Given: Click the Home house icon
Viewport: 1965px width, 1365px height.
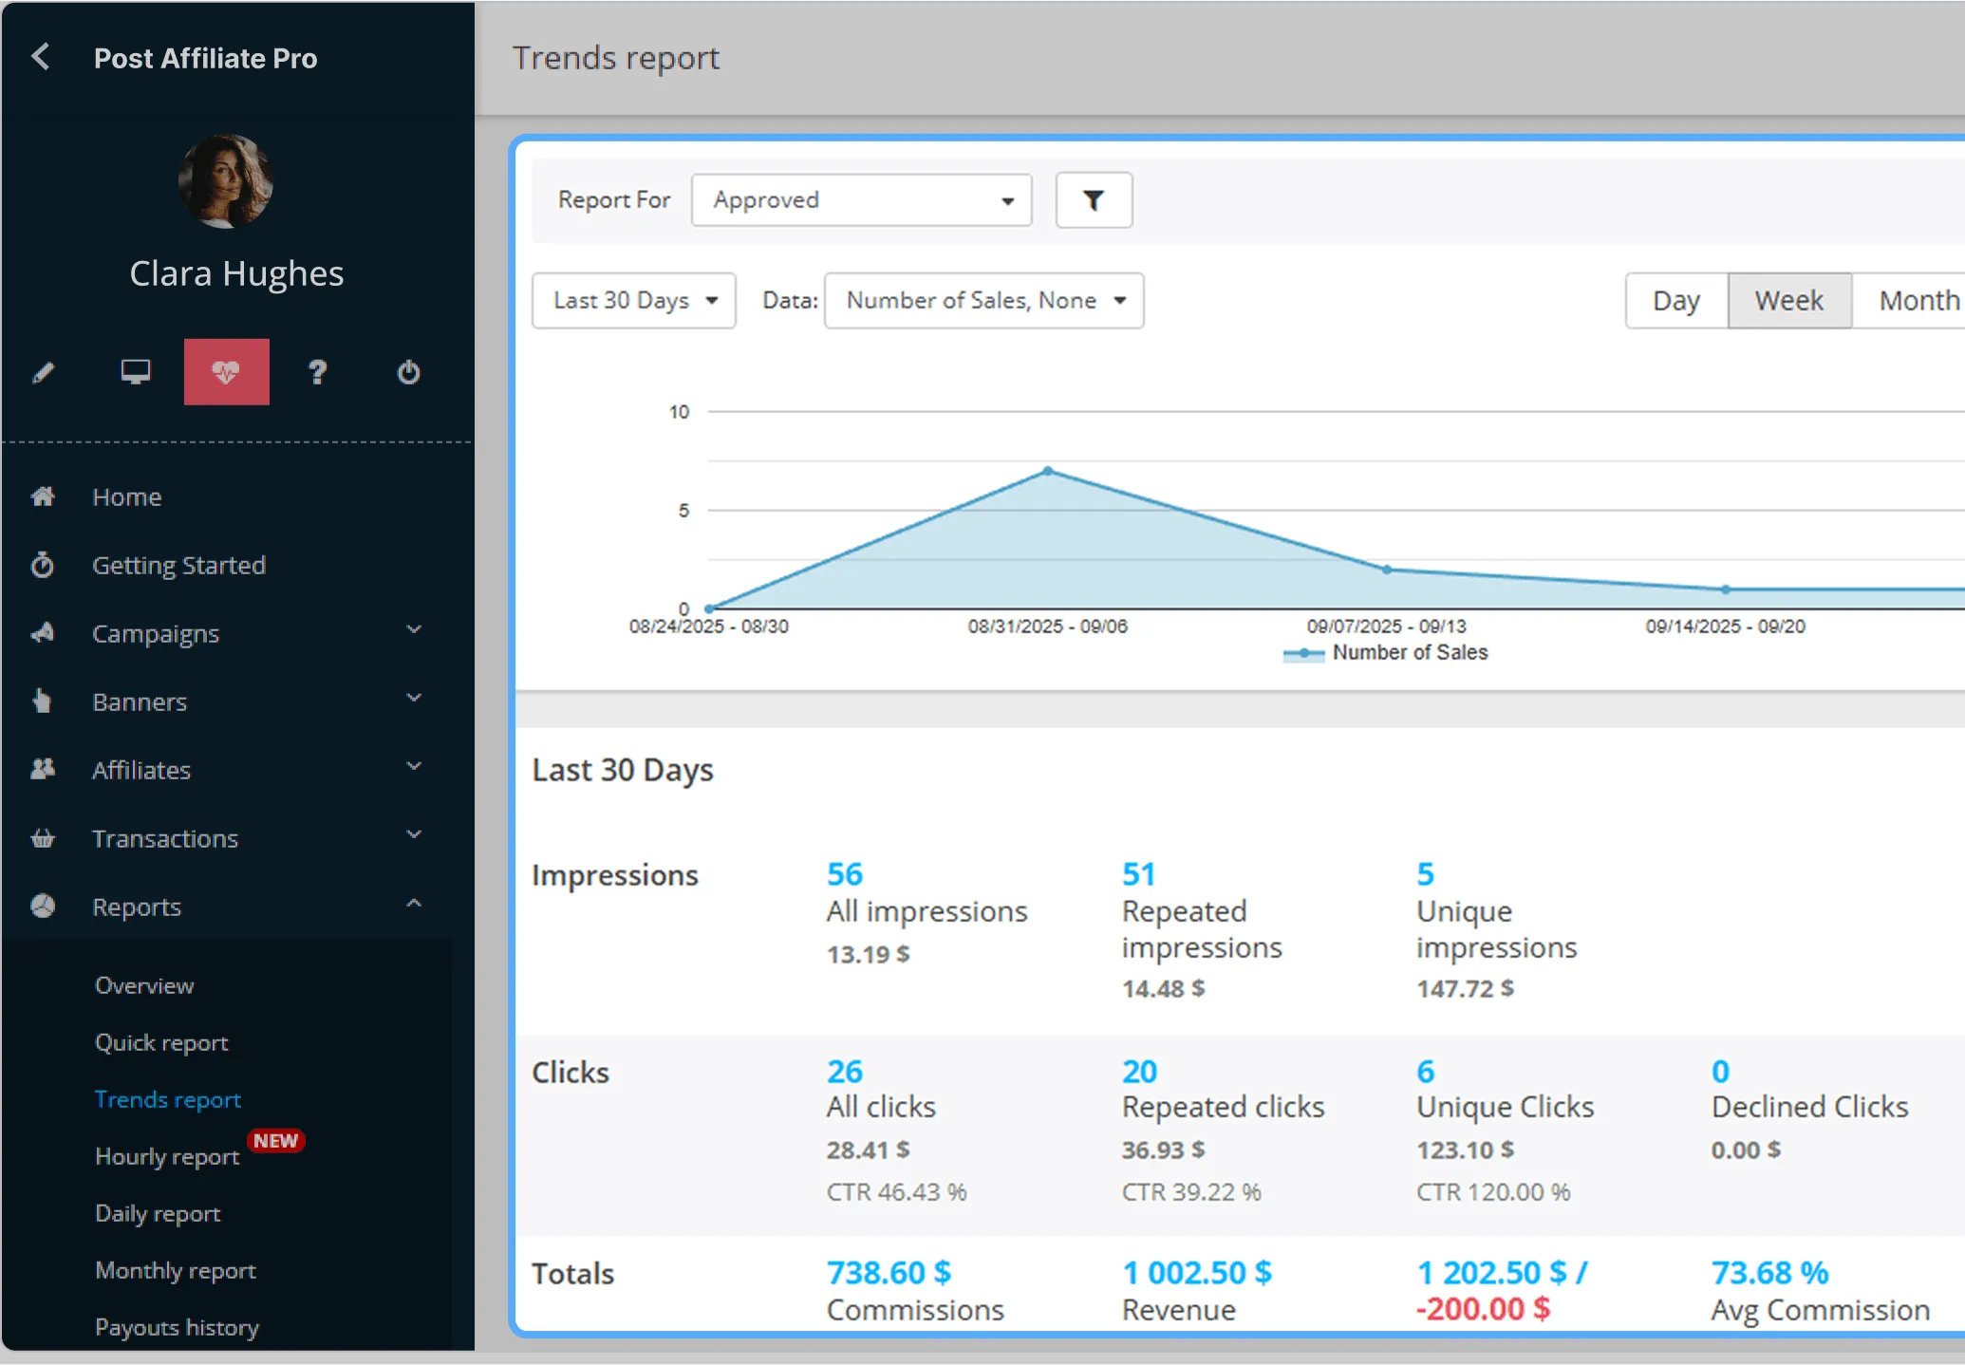Looking at the screenshot, I should [43, 496].
